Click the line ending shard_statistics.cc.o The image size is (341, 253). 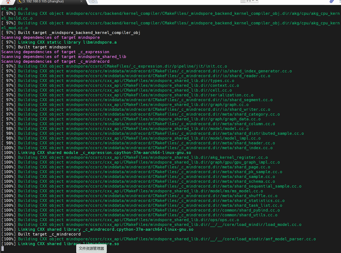pyautogui.click(x=143, y=200)
